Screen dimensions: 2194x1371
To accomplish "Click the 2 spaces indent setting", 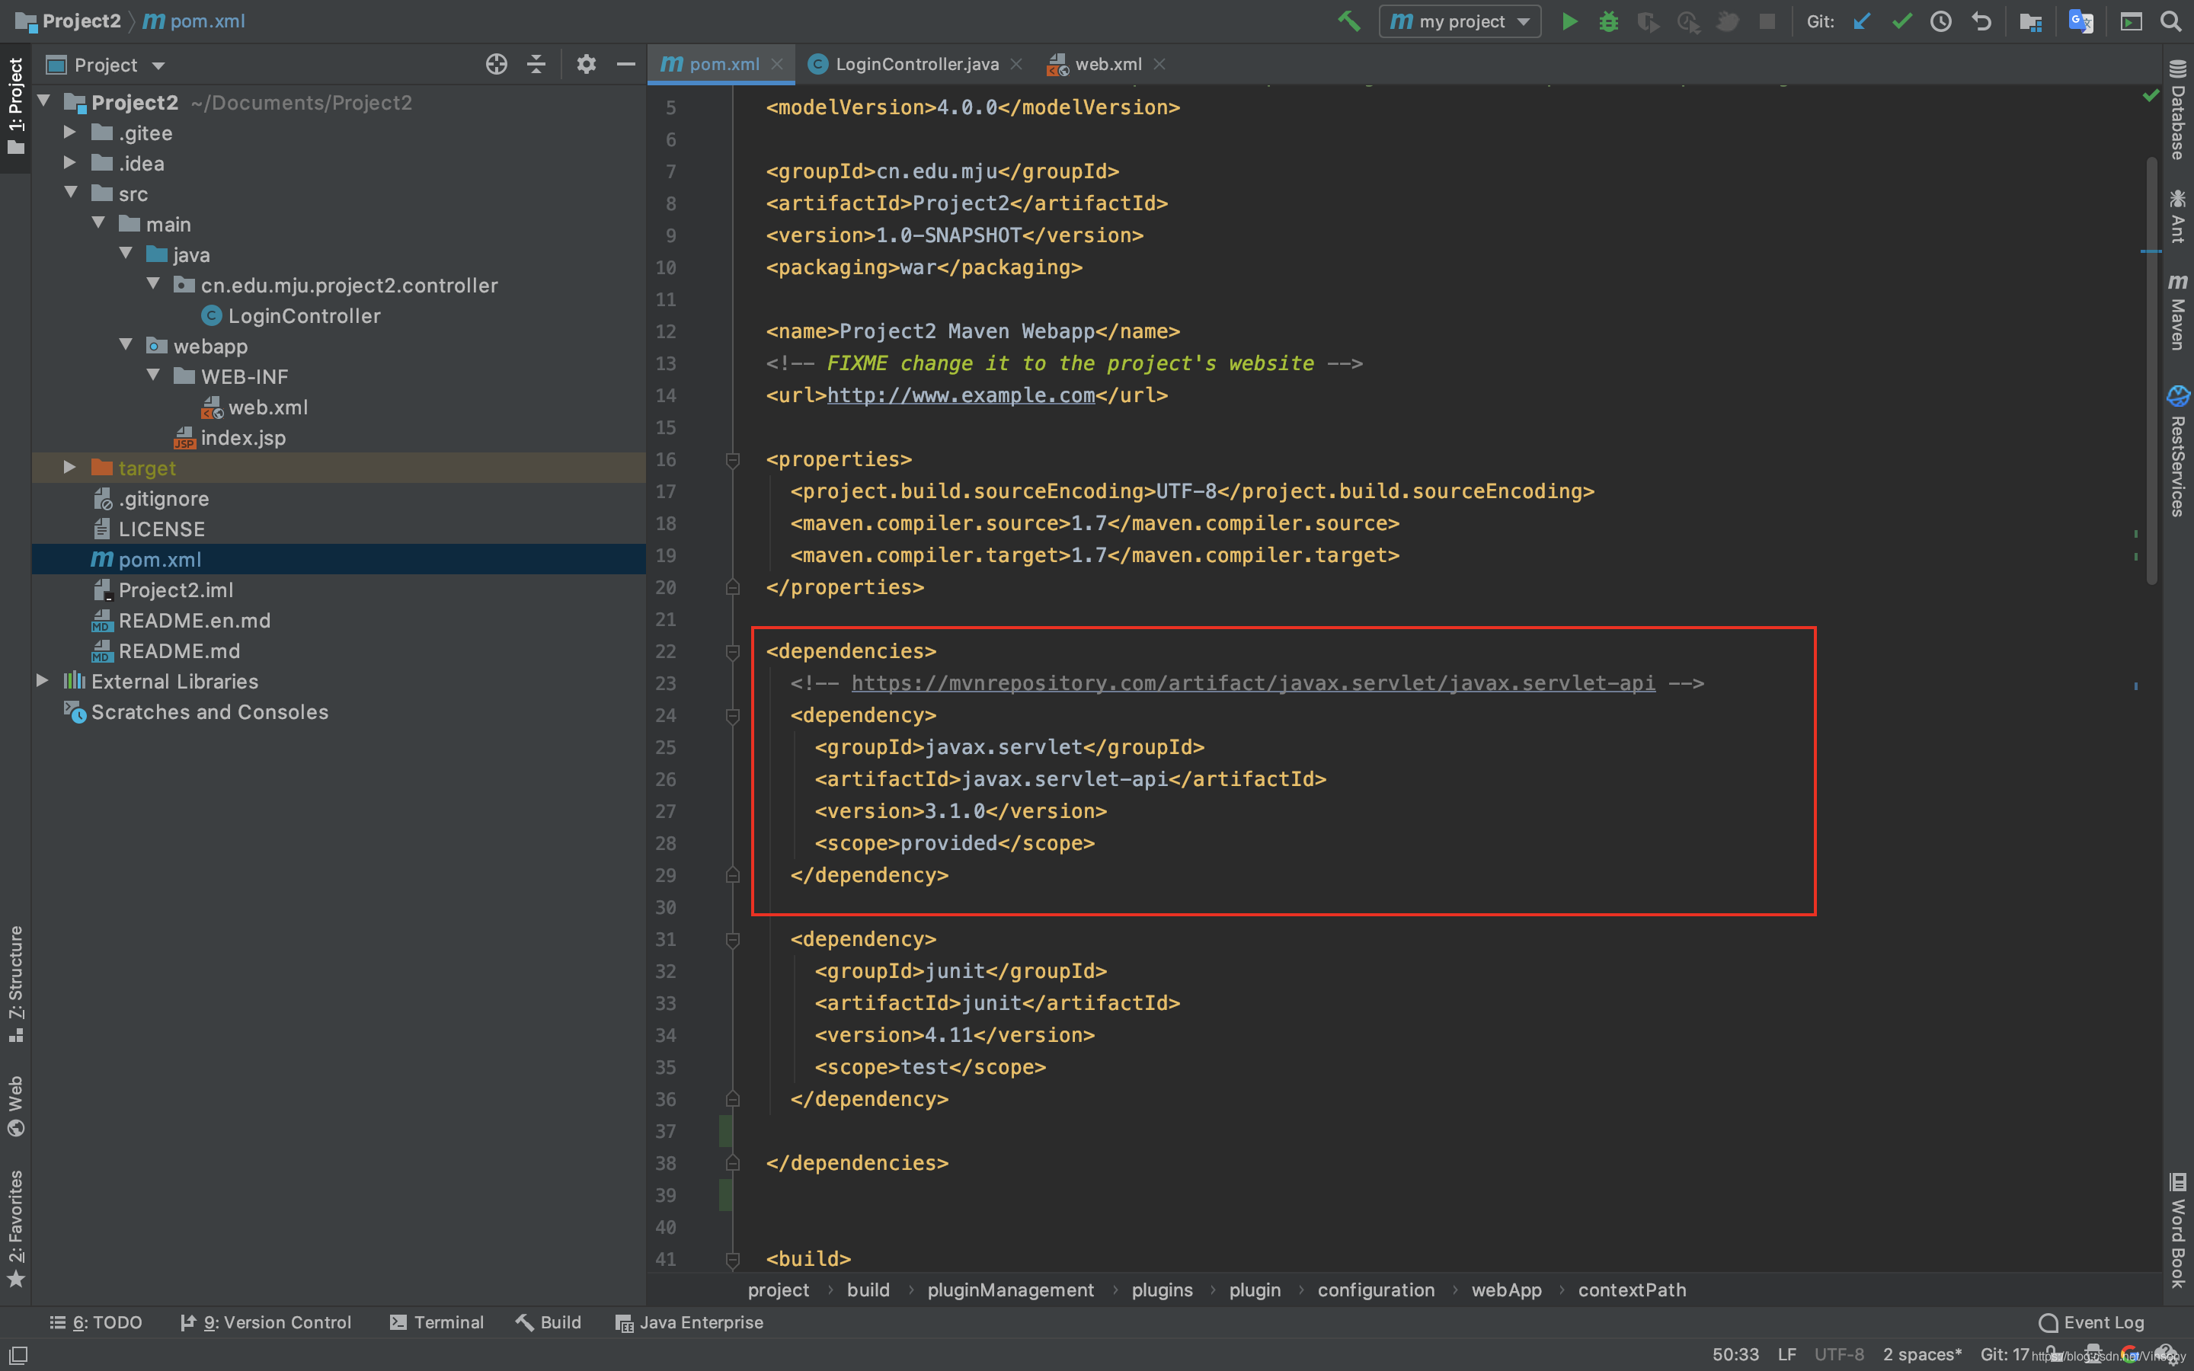I will (x=1922, y=1355).
